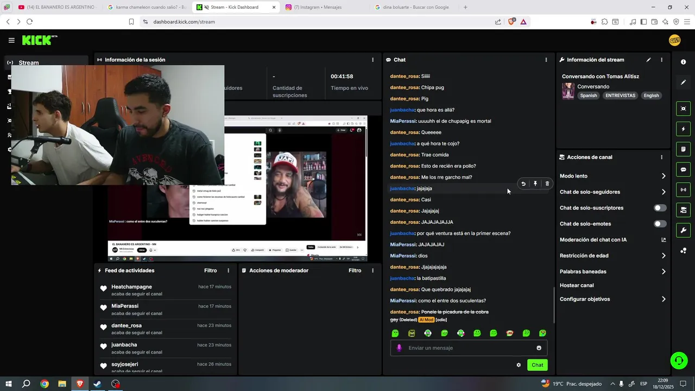The image size is (695, 391).
Task: Open Acciones de moderador three-dot menu
Action: click(x=372, y=270)
